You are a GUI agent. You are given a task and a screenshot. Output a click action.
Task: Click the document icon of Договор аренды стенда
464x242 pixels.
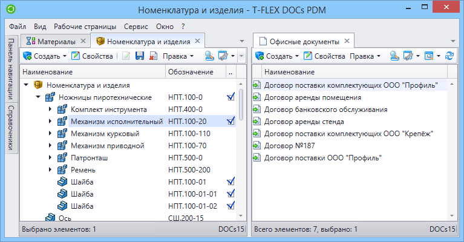tap(257, 121)
